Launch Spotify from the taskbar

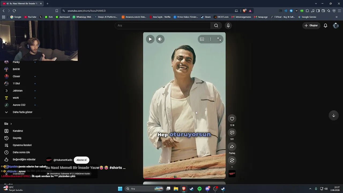[x=200, y=189]
